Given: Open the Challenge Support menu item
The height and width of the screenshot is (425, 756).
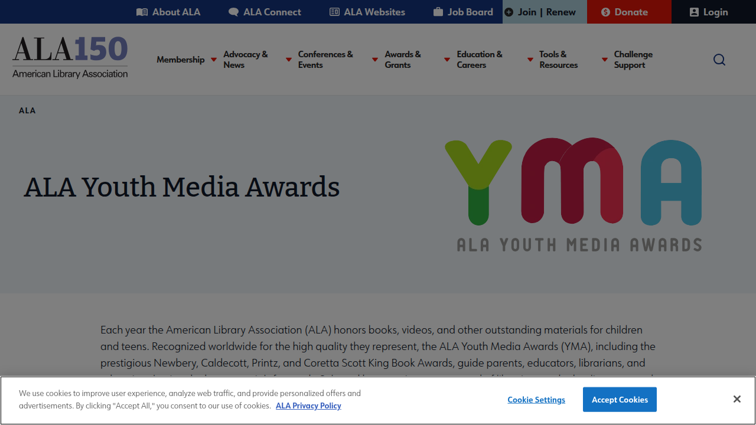Looking at the screenshot, I should [x=633, y=60].
